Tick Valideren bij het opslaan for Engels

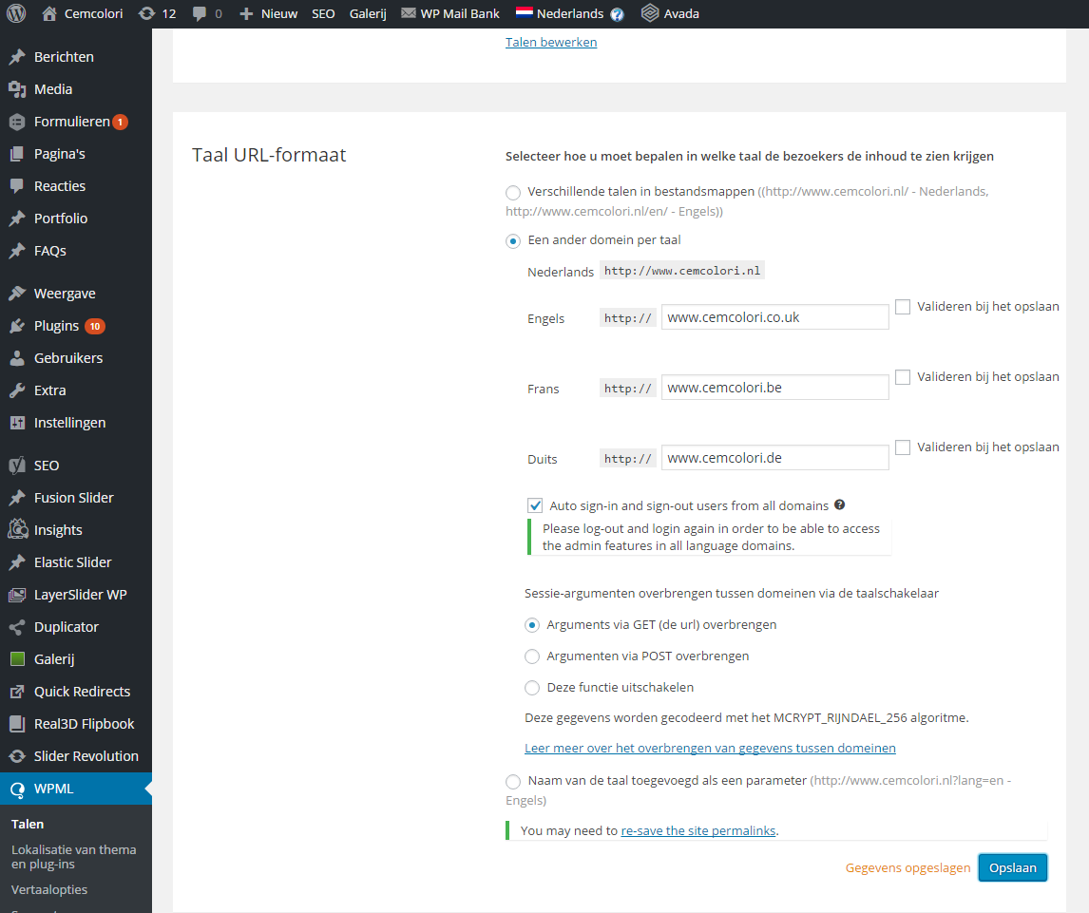(x=903, y=307)
